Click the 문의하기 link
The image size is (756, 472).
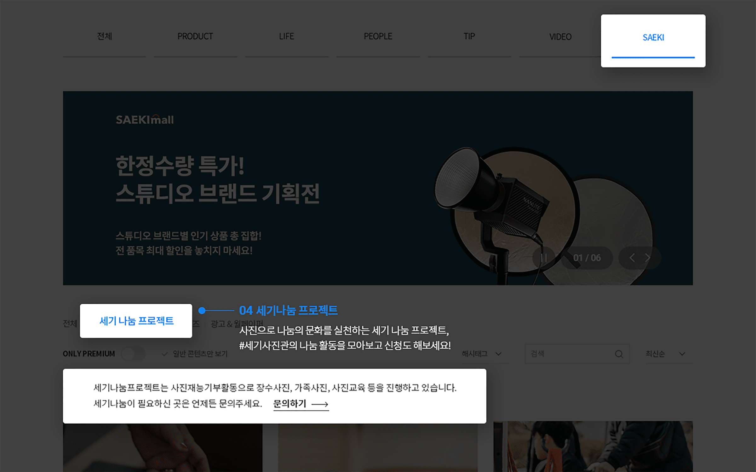(x=290, y=403)
